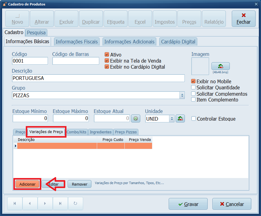261x216 pixels.
Task: Click the Gravar save button
Action: (x=188, y=204)
